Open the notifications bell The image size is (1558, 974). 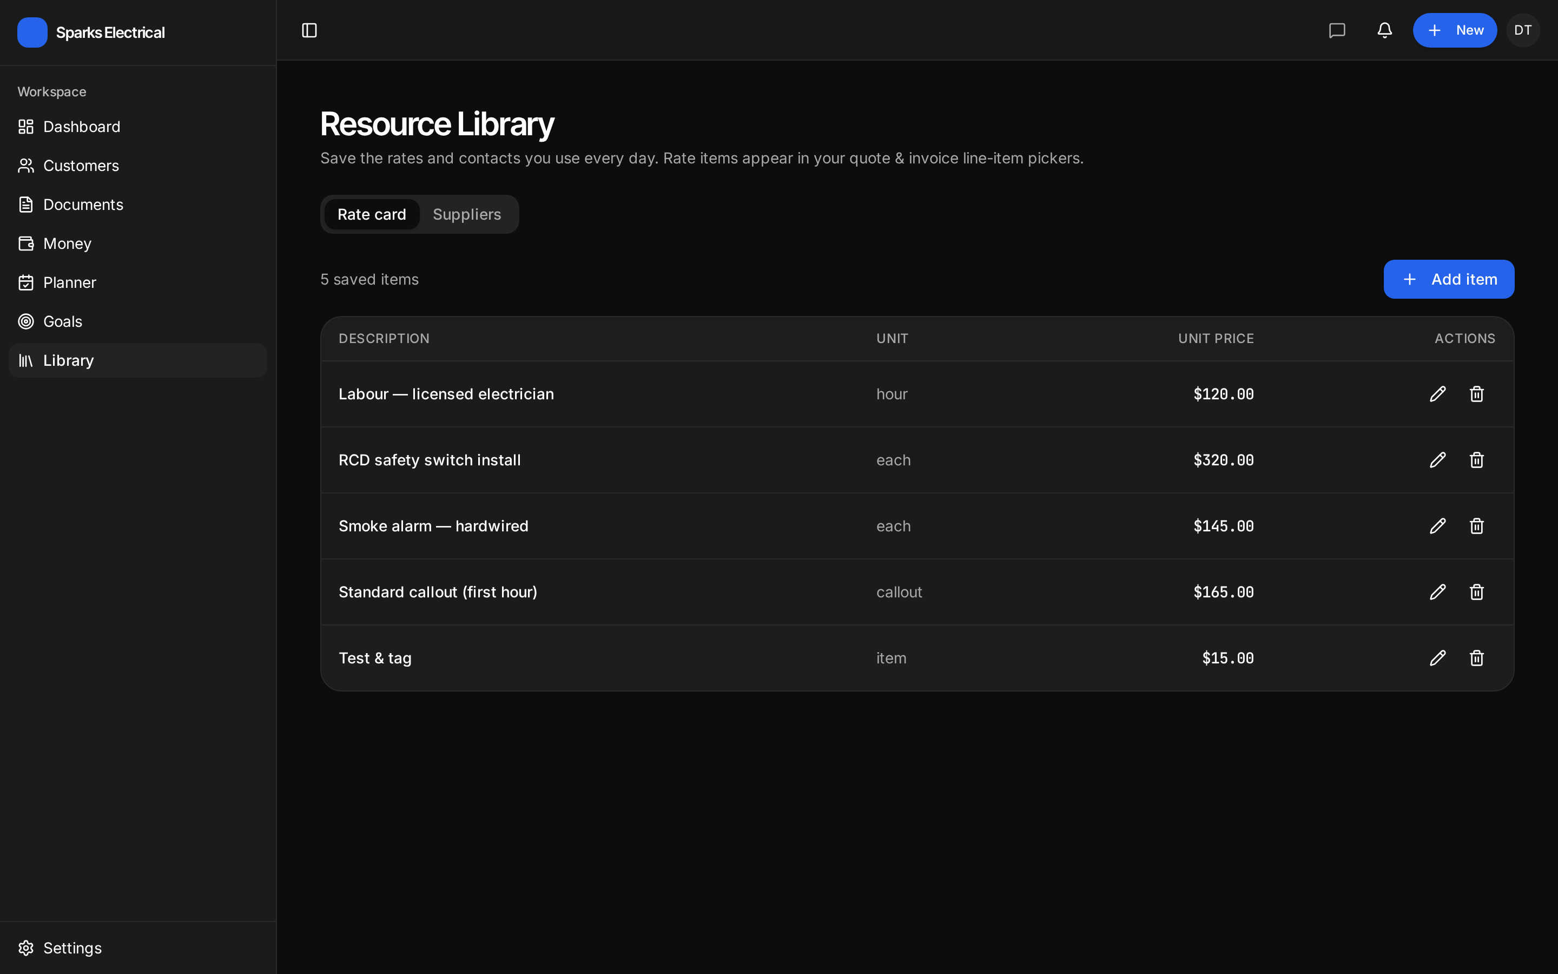pos(1385,30)
